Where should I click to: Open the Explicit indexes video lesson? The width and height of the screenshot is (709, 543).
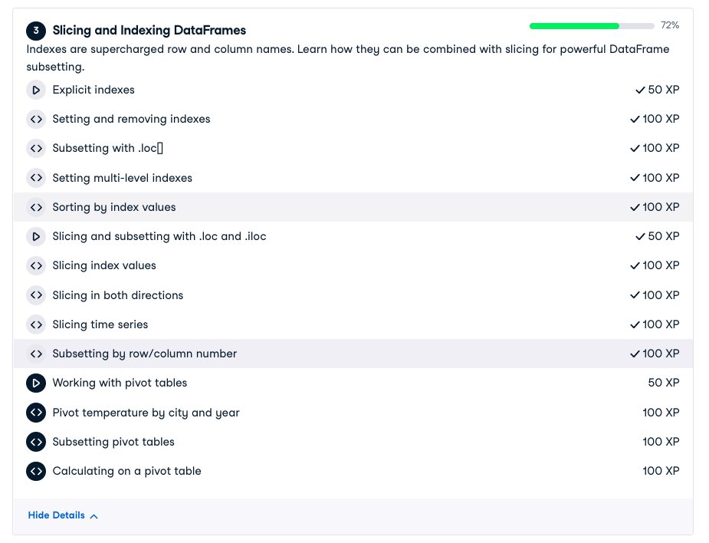(94, 90)
